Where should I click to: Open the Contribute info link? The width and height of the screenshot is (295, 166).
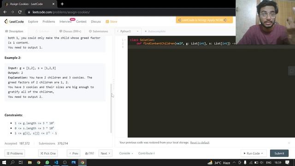(147, 154)
